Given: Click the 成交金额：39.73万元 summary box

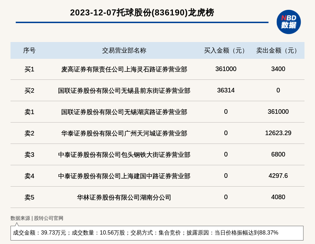Looking at the screenshot, I should pos(157,233).
